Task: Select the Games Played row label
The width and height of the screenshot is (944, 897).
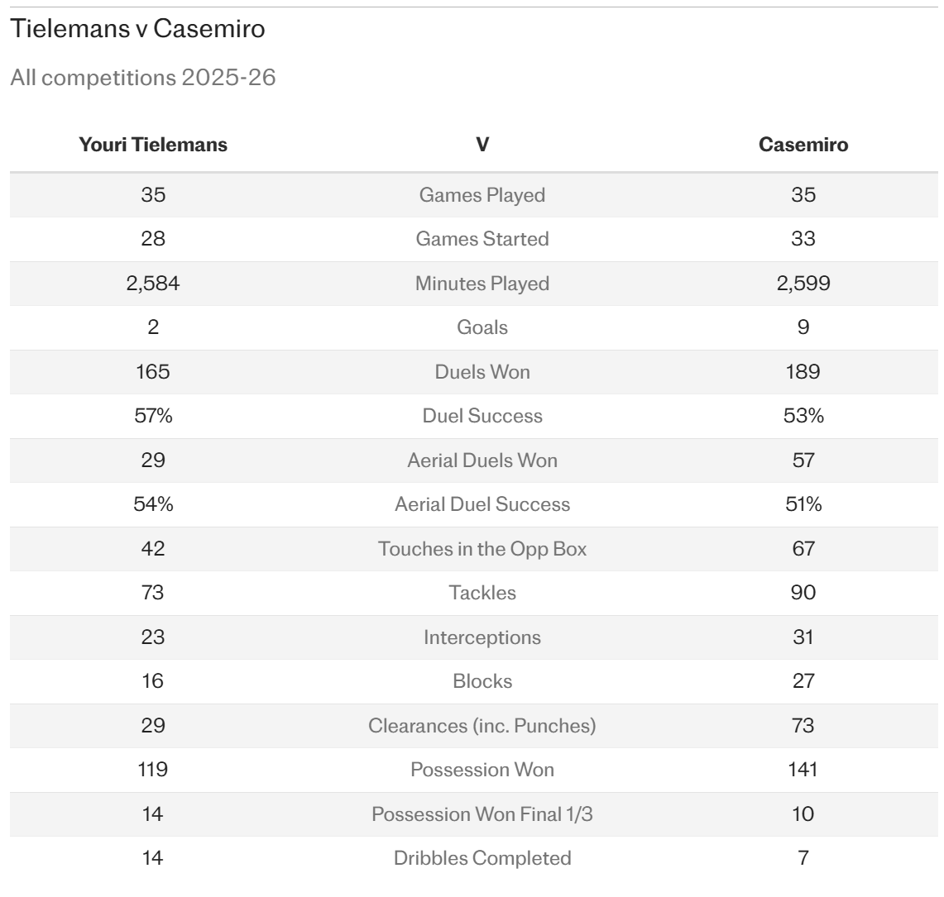Action: [x=482, y=195]
